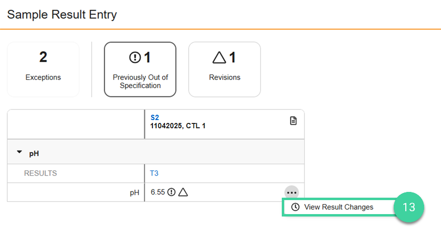This screenshot has width=441, height=230.
Task: Click the green 13 callout badge
Action: click(409, 207)
